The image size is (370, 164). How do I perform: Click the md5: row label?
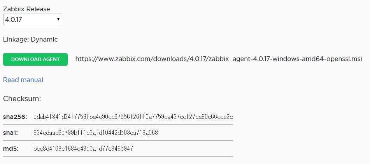[11, 149]
